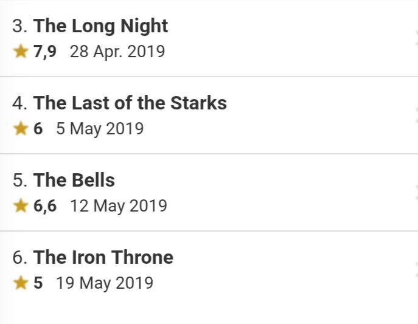Open The Bells episode
The image size is (418, 324).
[74, 180]
